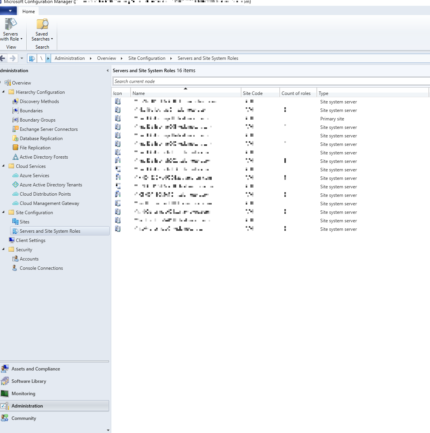Open the Saved Searches dropdown
Screen dimensions: 430x433
click(x=42, y=30)
